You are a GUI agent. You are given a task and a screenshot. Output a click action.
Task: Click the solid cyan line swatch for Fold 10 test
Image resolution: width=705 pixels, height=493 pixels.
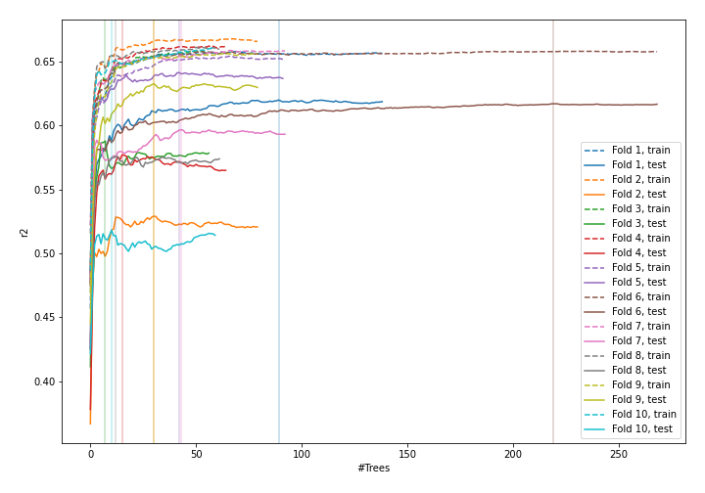coord(594,429)
